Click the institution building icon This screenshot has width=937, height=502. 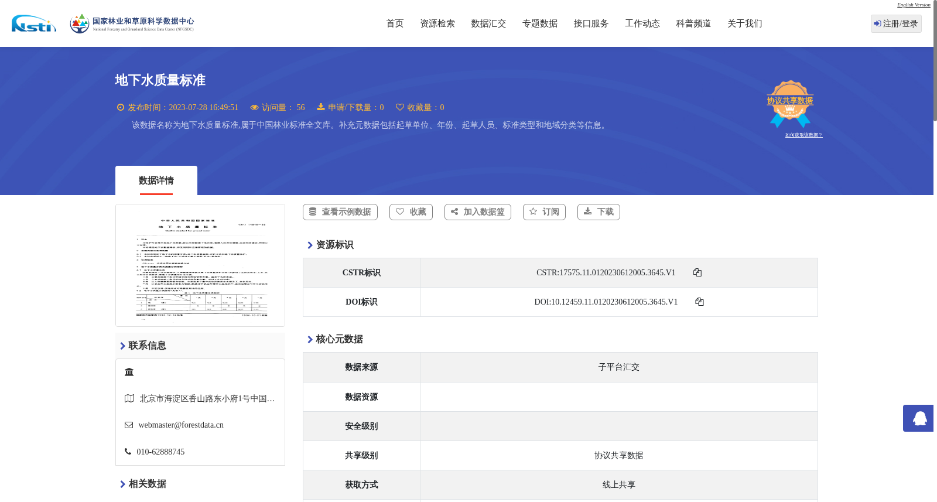pos(129,372)
